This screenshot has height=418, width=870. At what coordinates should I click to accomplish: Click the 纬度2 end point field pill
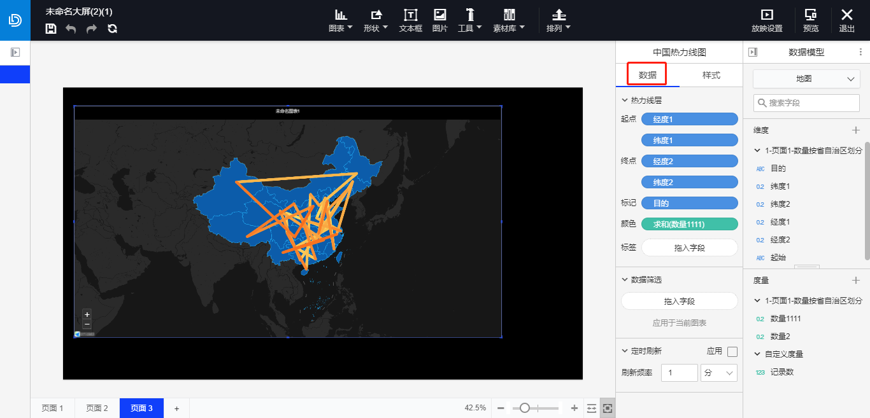690,182
